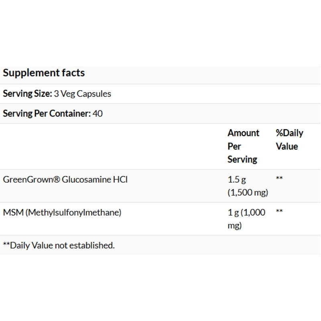Screen dimensions: 321x321
Task: Click the (1,500 mg) text
Action: point(248,193)
